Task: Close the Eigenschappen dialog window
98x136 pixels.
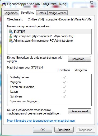Action: click(x=91, y=3)
